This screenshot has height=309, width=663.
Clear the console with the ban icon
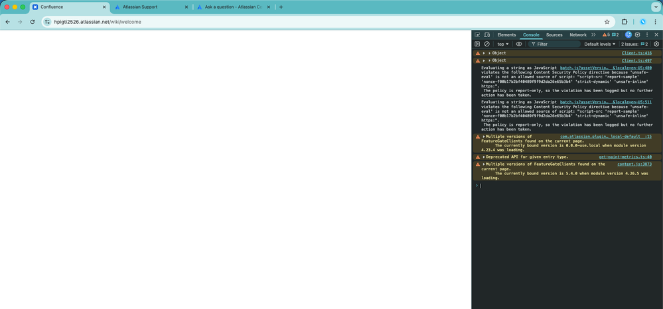tap(486, 44)
